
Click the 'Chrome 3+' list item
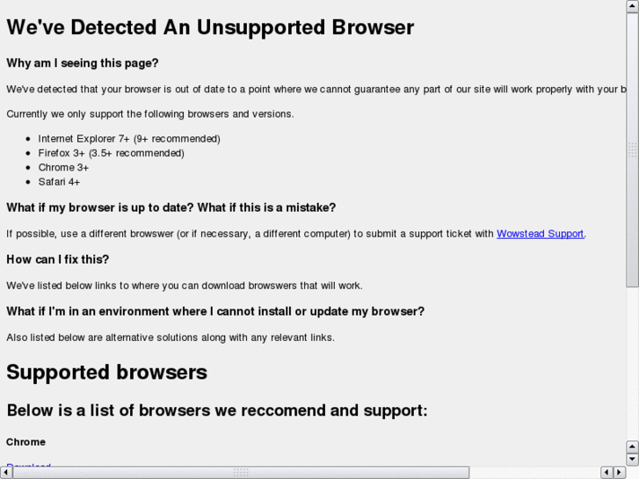click(x=63, y=167)
